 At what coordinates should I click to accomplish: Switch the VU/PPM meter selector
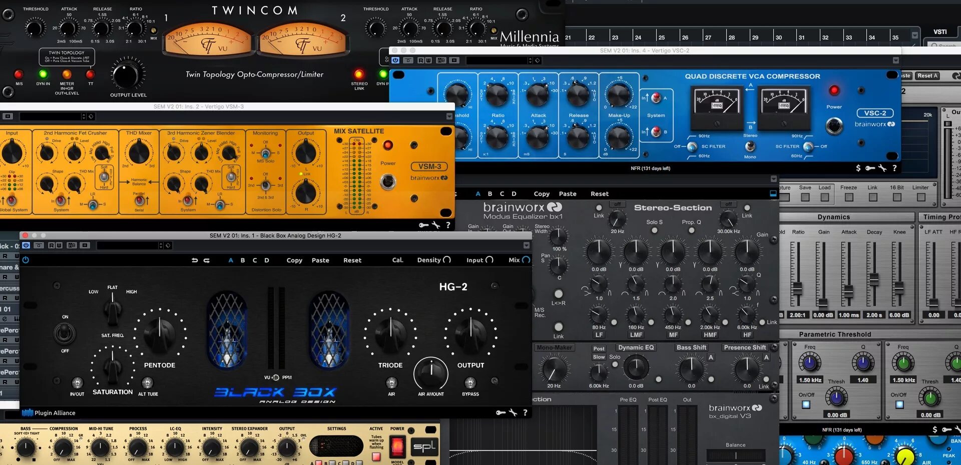click(275, 377)
